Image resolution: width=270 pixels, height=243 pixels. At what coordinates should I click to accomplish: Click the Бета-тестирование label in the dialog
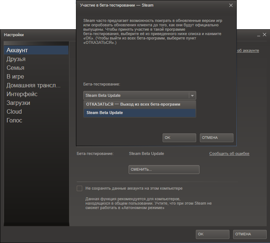102,84
